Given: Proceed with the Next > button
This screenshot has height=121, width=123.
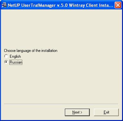Looking at the screenshot, I should [x=77, y=112].
